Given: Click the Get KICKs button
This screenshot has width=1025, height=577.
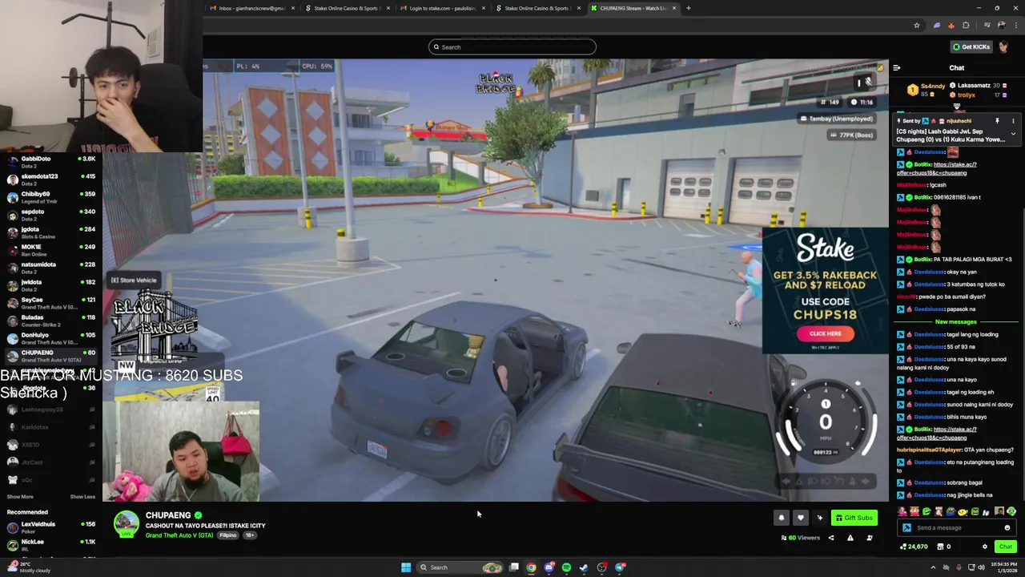Looking at the screenshot, I should [971, 46].
